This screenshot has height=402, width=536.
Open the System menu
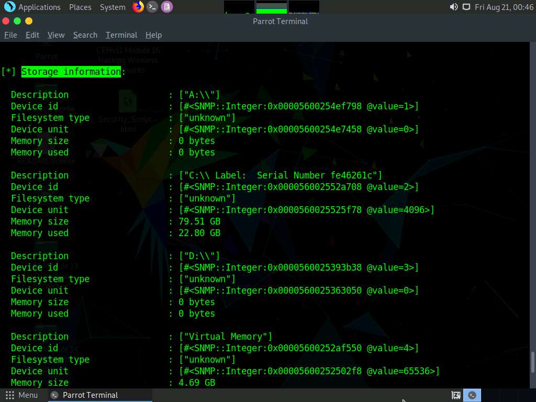(x=113, y=7)
